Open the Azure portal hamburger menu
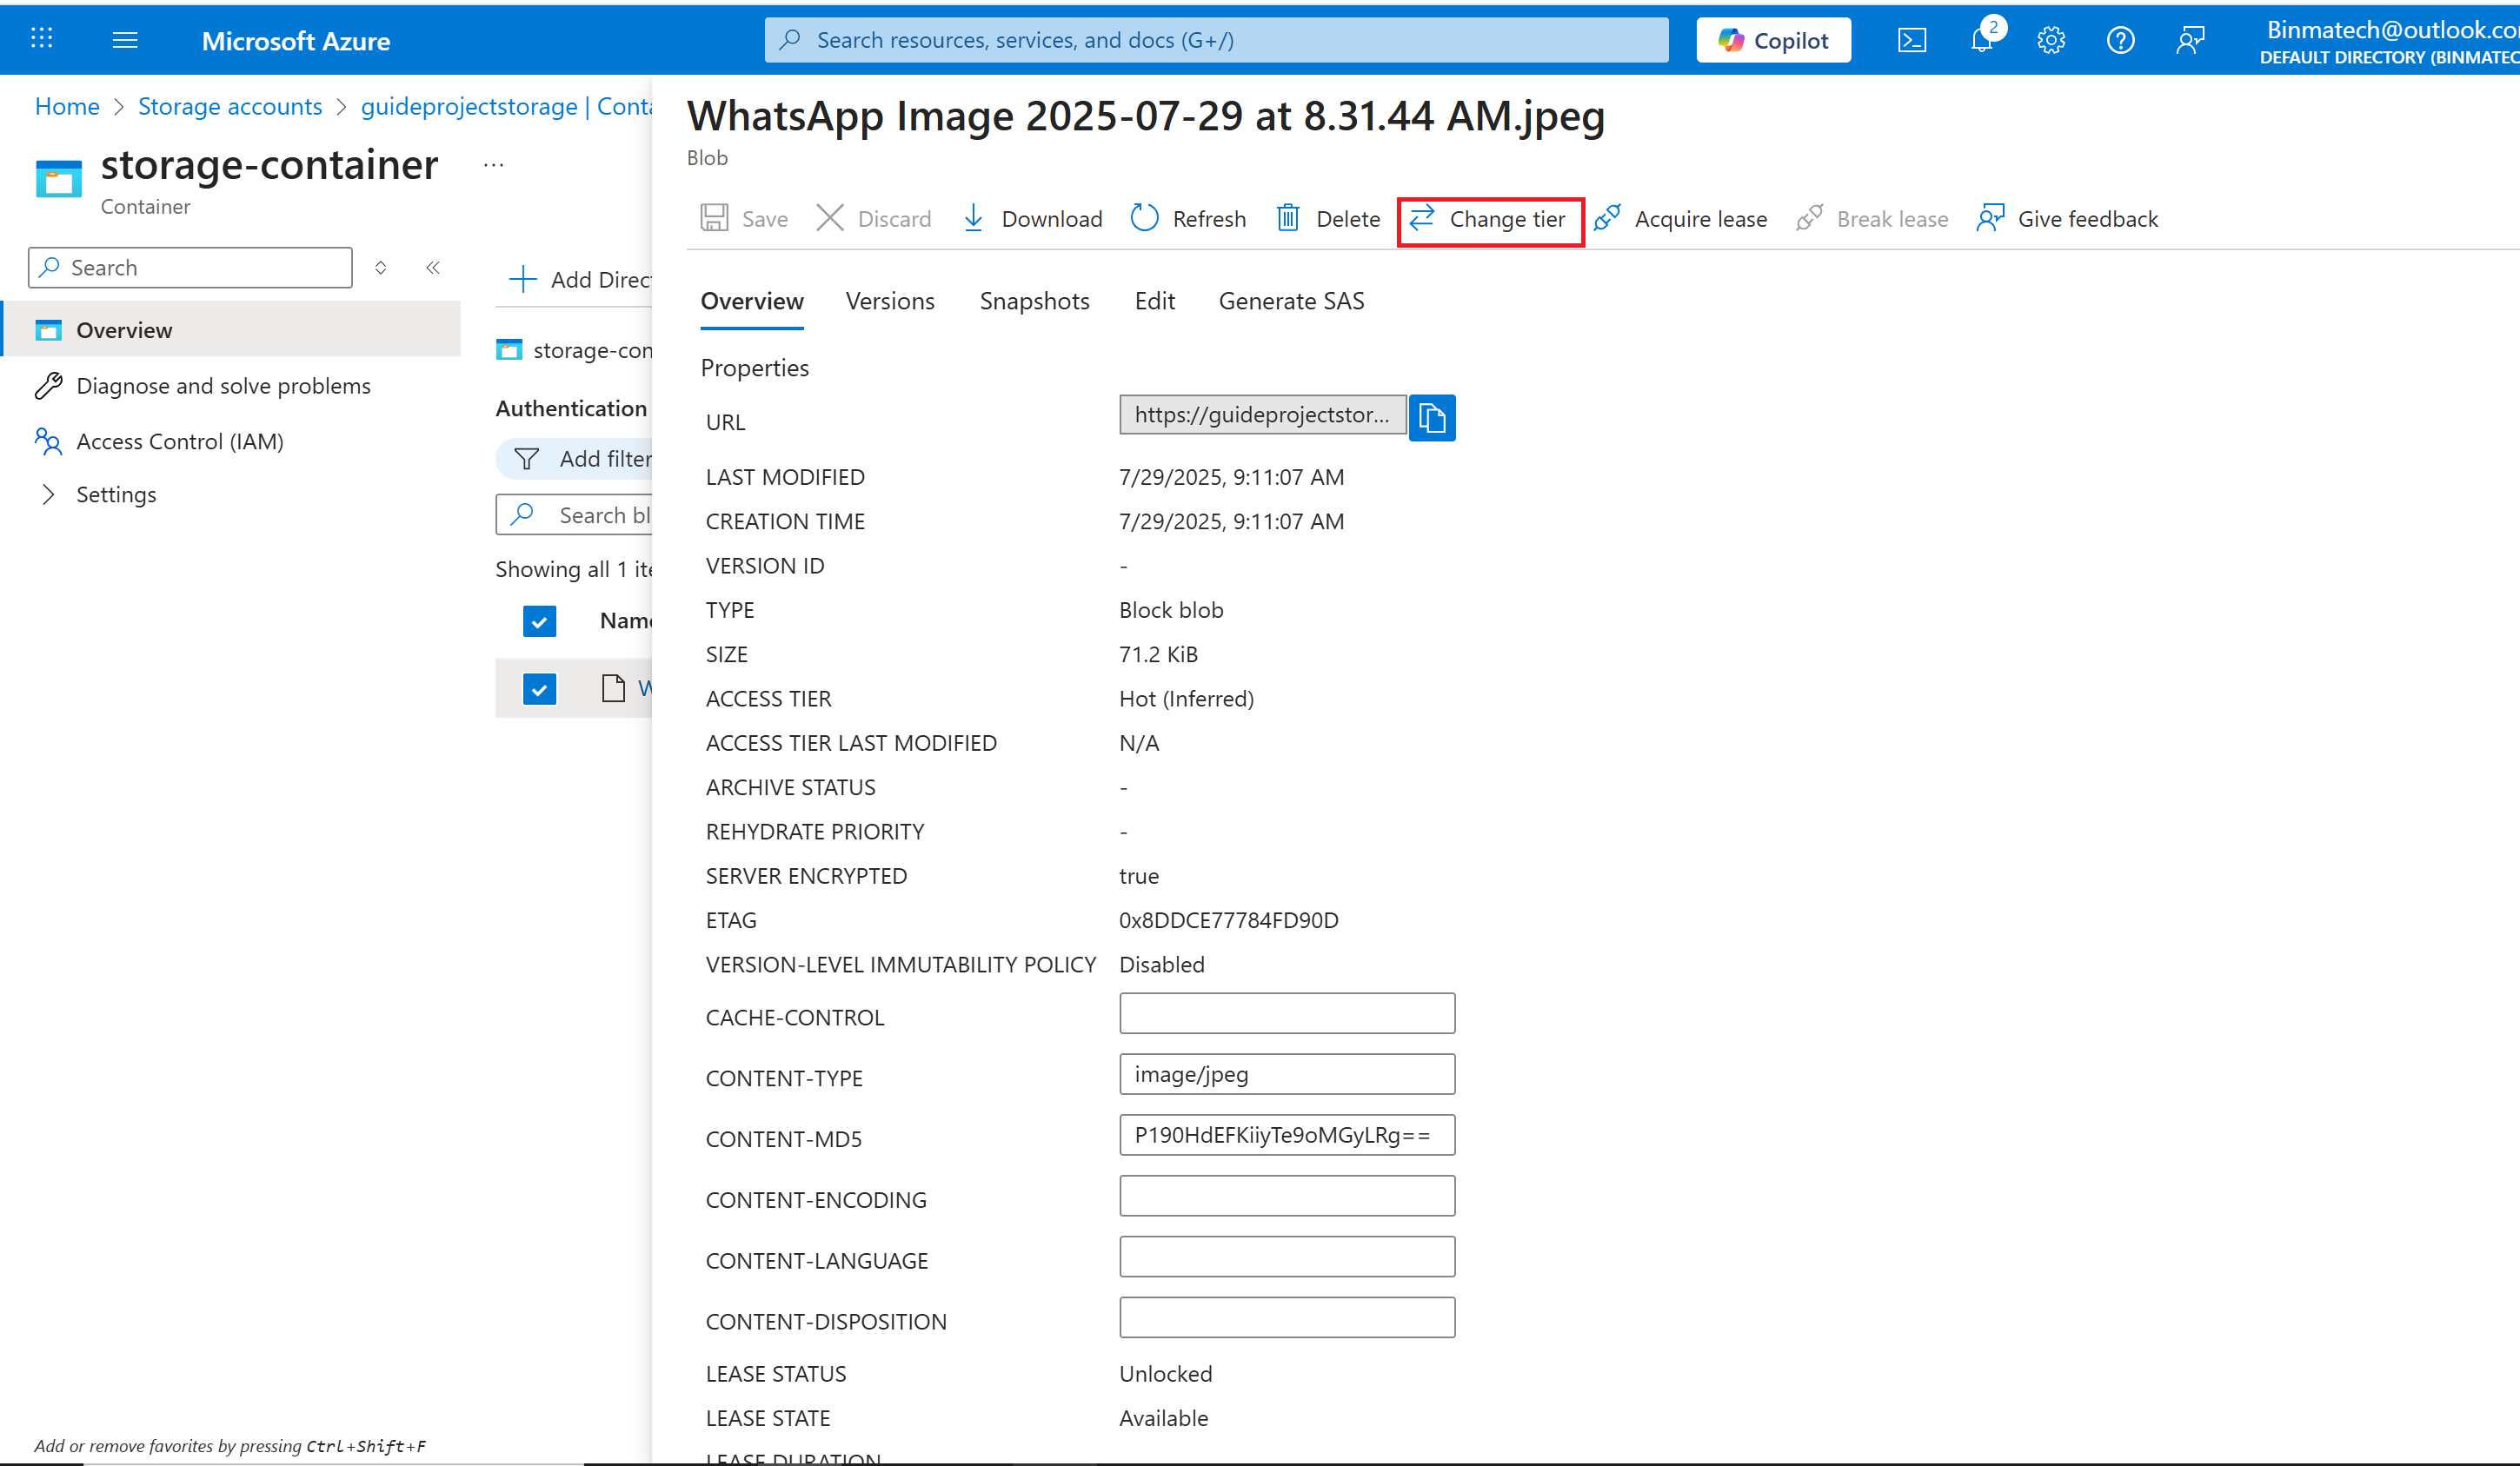2520x1466 pixels. (125, 40)
